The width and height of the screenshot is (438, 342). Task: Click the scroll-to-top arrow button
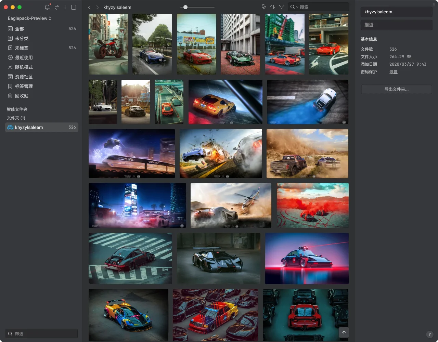pyautogui.click(x=344, y=332)
